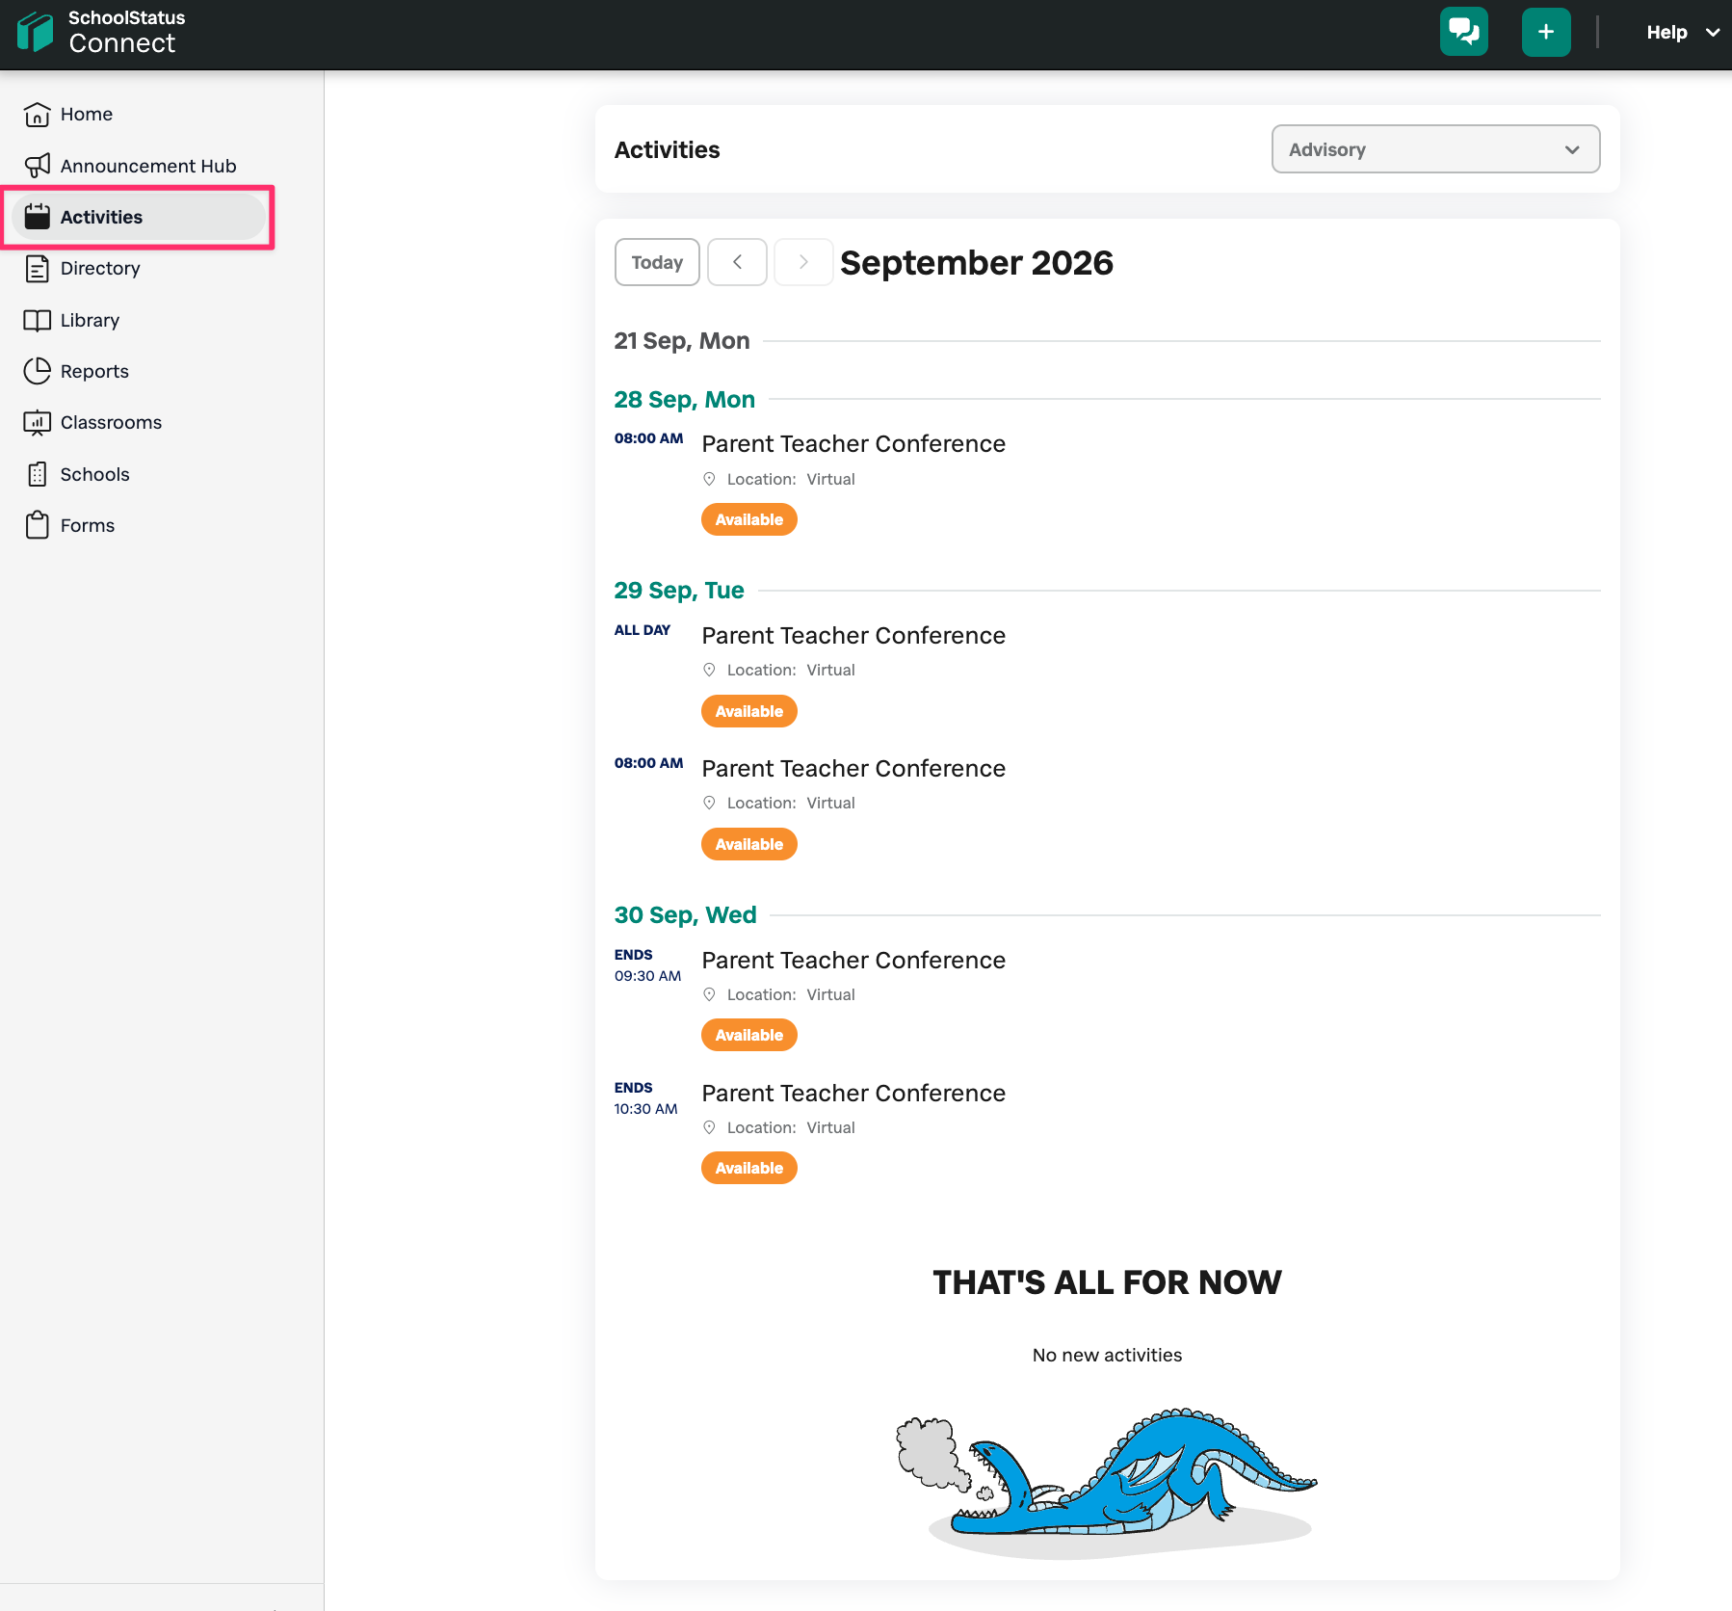
Task: Click the Schools building icon
Action: [37, 474]
